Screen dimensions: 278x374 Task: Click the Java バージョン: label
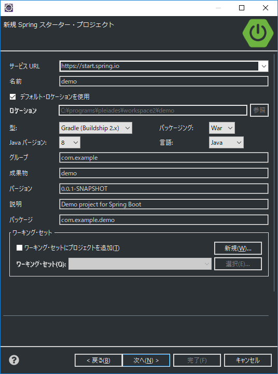coord(28,143)
